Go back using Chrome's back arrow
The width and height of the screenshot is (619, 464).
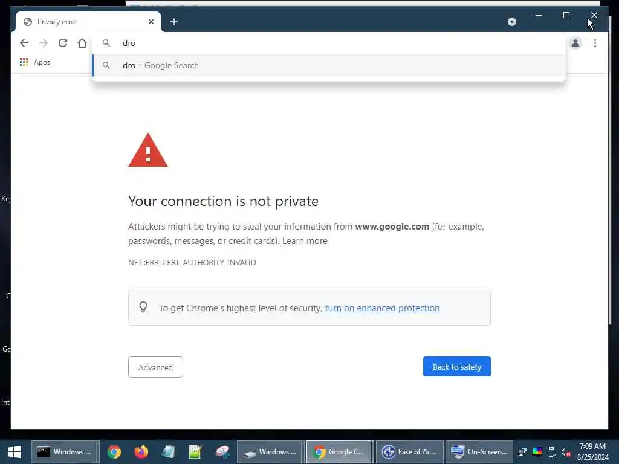(24, 43)
